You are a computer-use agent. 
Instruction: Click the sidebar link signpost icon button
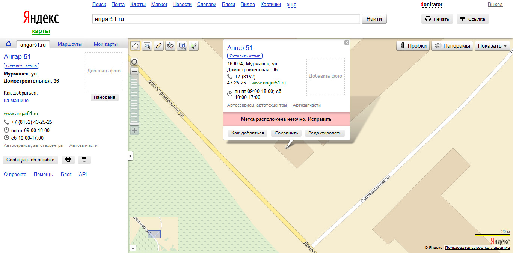pyautogui.click(x=84, y=160)
